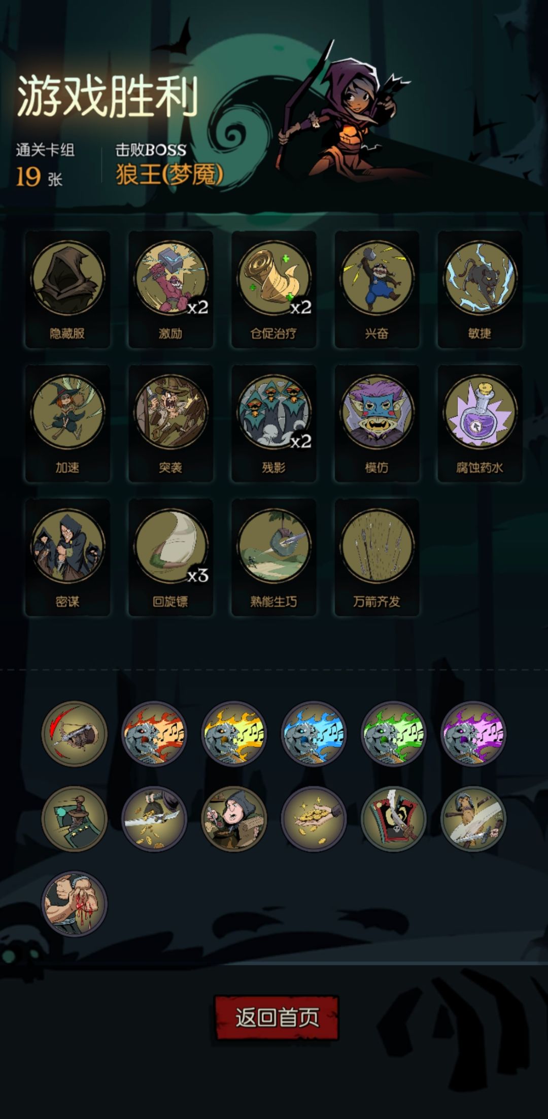Open the 加速 witch card
This screenshot has height=1119, width=548.
(67, 423)
